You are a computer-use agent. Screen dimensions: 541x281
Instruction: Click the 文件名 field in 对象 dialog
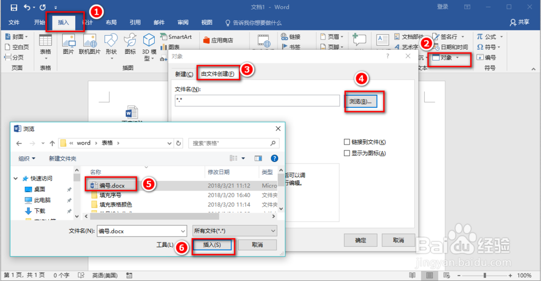257,101
